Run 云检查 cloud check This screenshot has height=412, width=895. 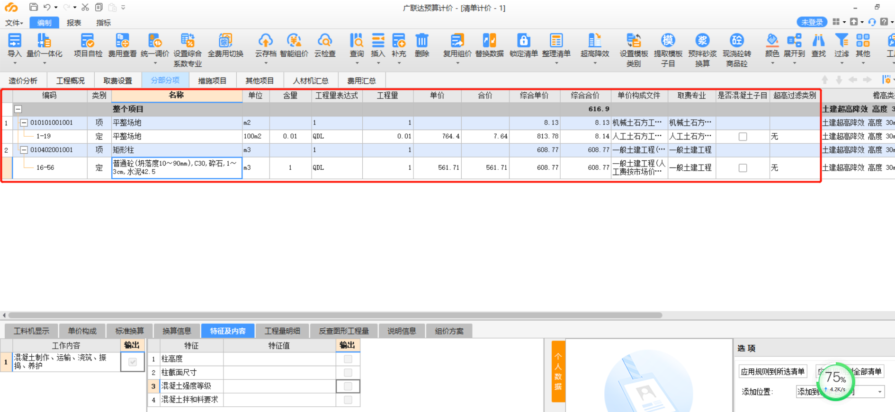coord(325,46)
